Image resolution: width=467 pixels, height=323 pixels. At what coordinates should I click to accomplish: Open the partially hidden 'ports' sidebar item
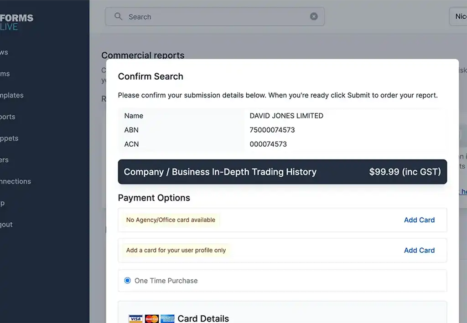coord(8,117)
